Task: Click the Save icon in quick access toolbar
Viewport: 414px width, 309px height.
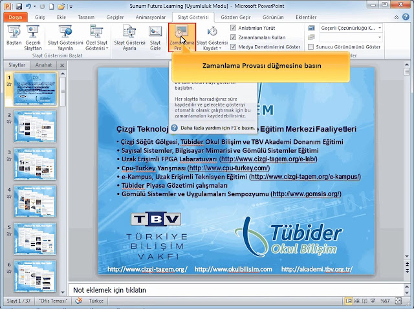Action: pyautogui.click(x=19, y=6)
